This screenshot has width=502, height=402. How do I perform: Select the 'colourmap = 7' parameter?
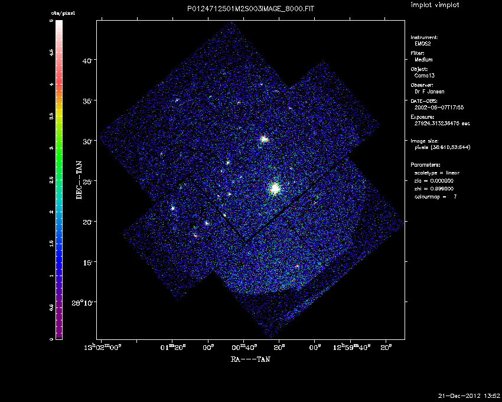(436, 196)
